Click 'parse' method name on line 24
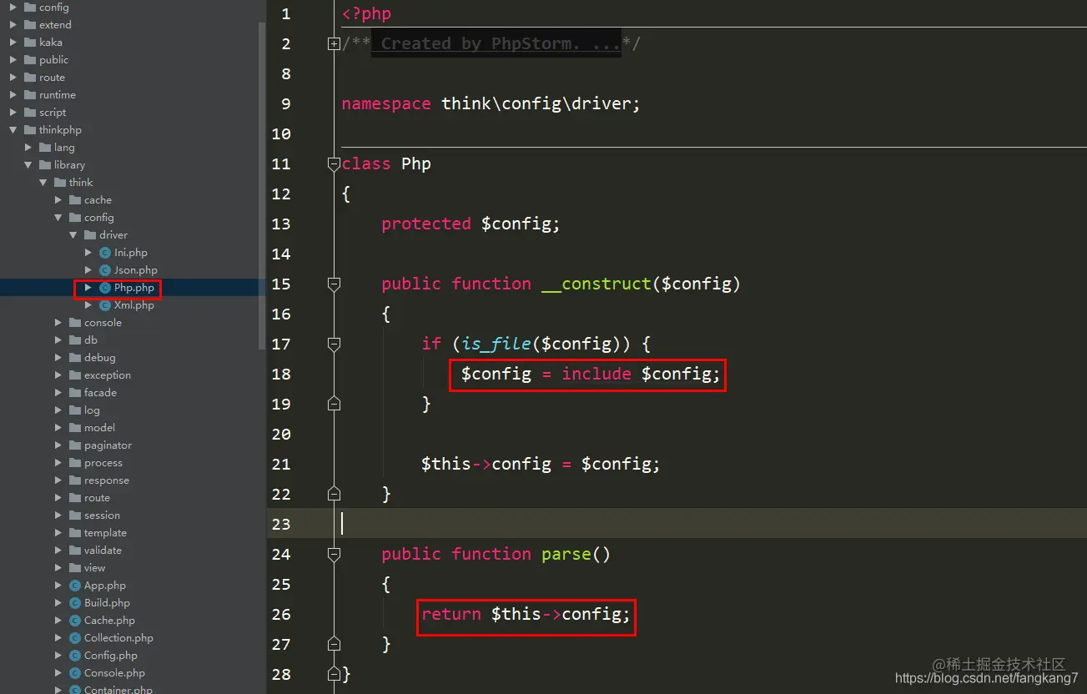The width and height of the screenshot is (1087, 694). [566, 554]
